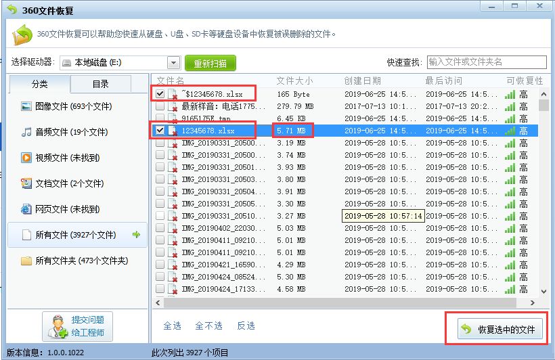Click file icon of IMG_20190424_17133 row
The image size is (555, 360).
pos(173,289)
